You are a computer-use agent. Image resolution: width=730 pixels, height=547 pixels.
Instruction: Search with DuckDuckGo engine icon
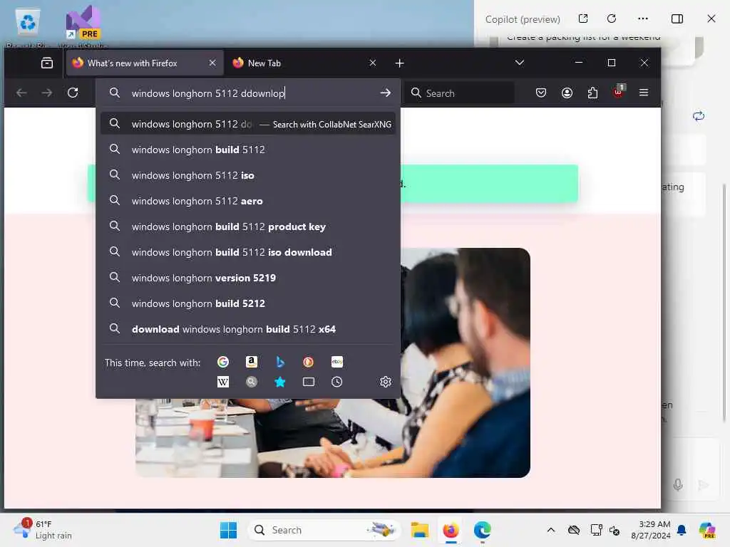click(308, 362)
